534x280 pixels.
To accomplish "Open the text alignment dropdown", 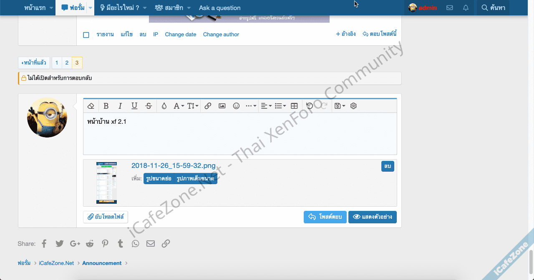I will coord(266,106).
